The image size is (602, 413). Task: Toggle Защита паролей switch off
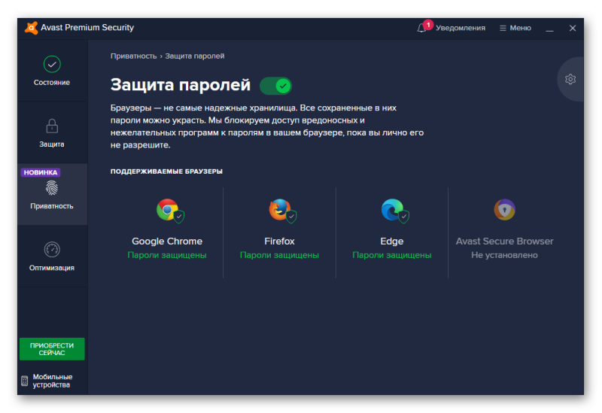[275, 86]
